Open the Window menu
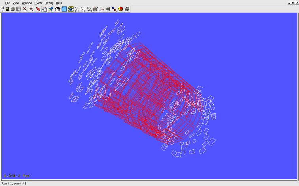Viewport: 299px width, 186px height. (27, 3)
